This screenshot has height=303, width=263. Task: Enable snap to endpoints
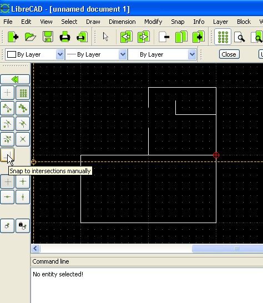pyautogui.click(x=7, y=108)
